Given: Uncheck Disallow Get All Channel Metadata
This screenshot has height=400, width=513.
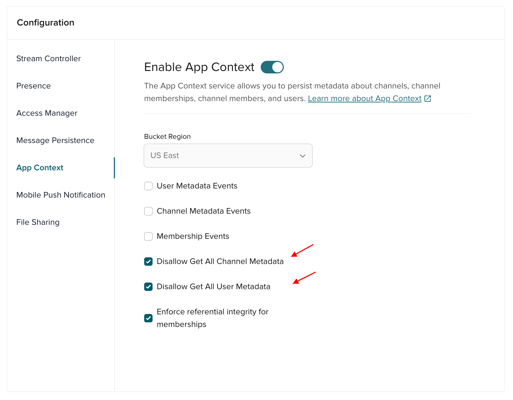Looking at the screenshot, I should pos(148,262).
